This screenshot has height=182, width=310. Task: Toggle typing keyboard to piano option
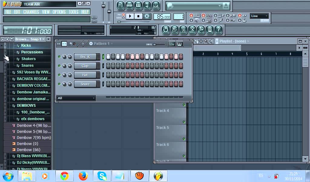[x=191, y=15]
